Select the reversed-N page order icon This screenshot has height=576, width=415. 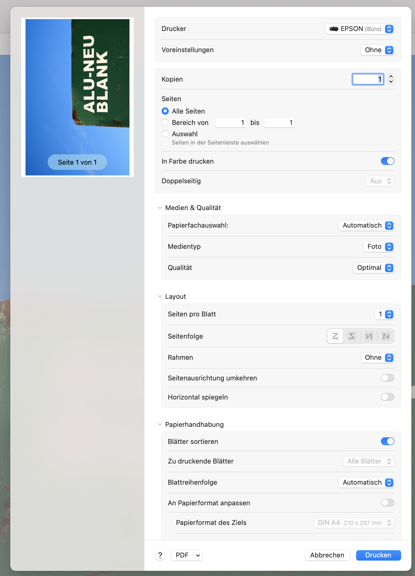pos(369,336)
